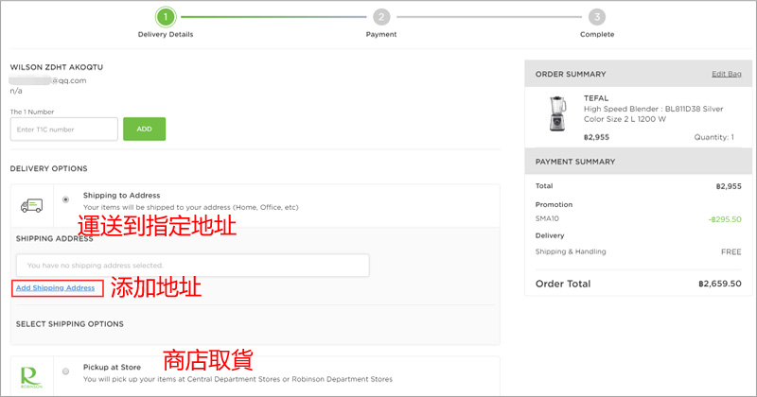Click the Add Shipping Address link
757x397 pixels.
pos(55,287)
